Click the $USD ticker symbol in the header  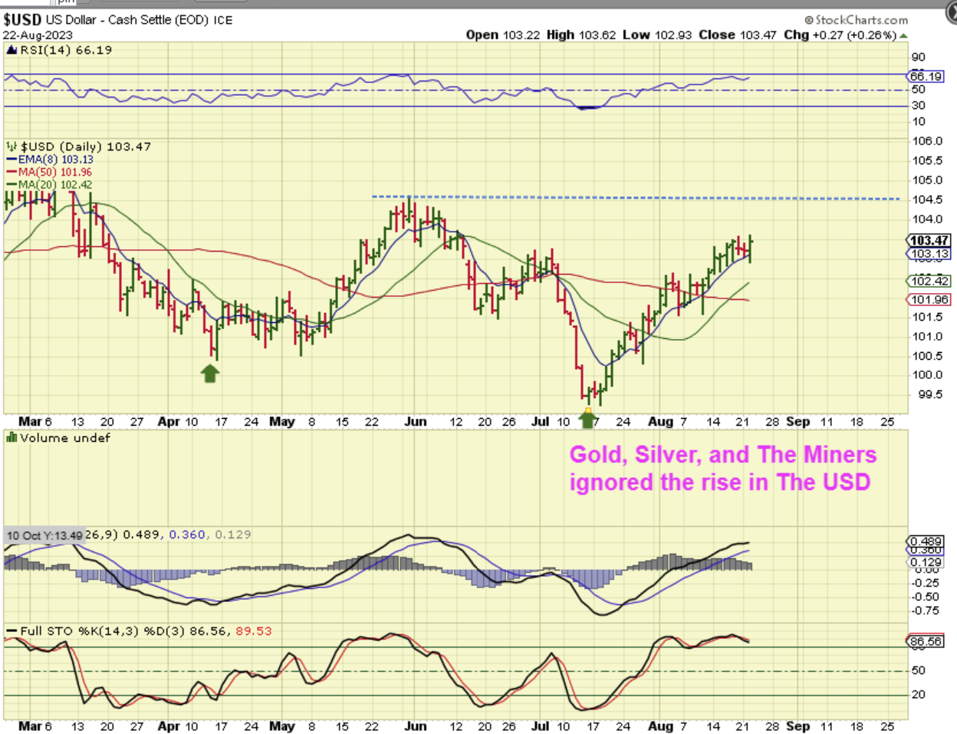point(22,19)
